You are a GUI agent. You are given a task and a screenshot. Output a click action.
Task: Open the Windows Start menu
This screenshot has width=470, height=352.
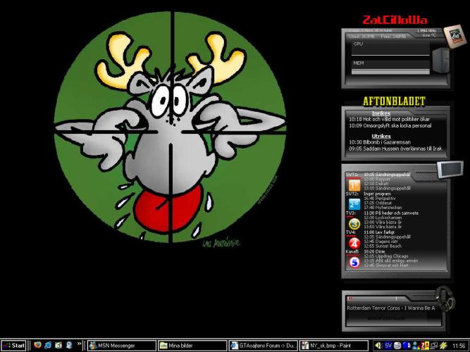coord(13,346)
